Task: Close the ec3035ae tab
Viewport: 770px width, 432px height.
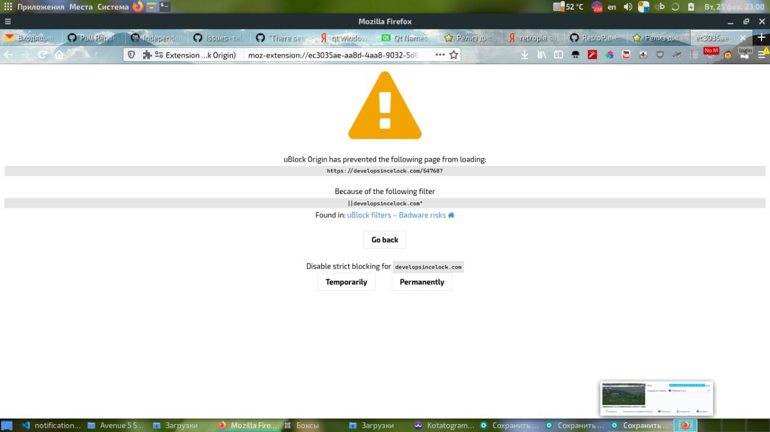Action: (x=743, y=37)
